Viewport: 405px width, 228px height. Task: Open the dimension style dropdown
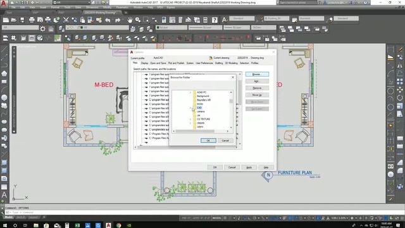pos(277,18)
